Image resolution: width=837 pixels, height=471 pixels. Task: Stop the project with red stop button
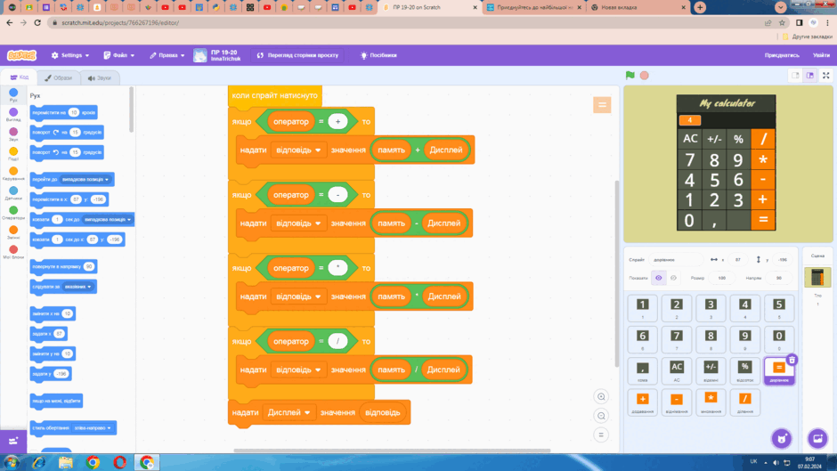coord(645,76)
